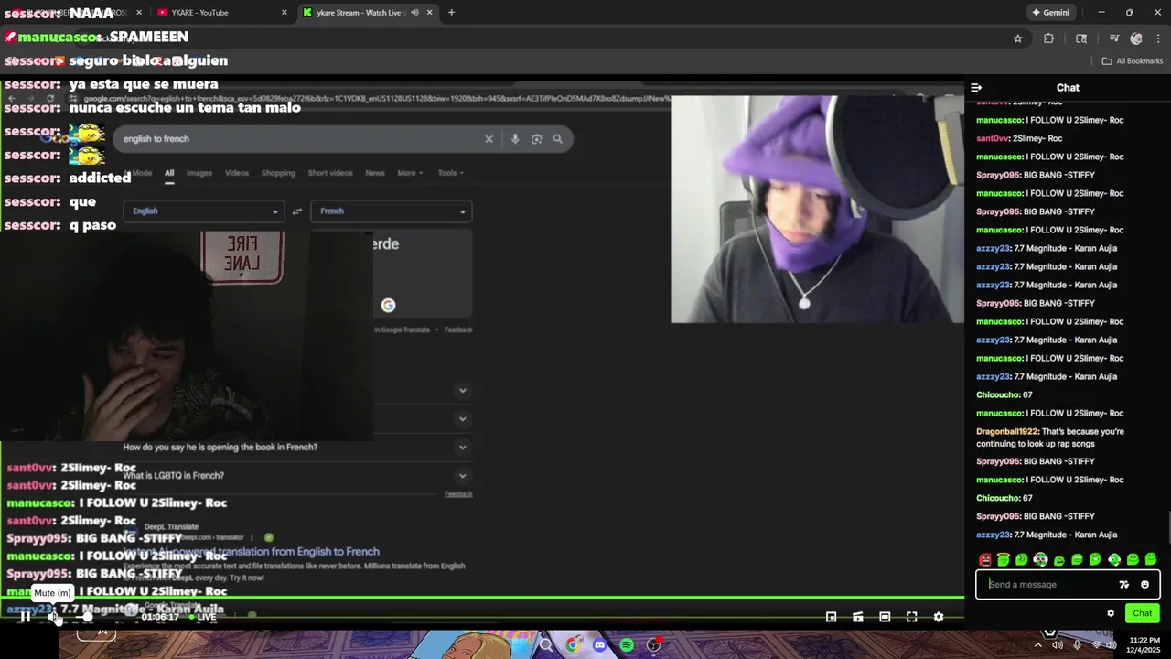Screen dimensions: 1171x659
Task: Enter fullscreen mode in the video player
Action: (x=911, y=617)
